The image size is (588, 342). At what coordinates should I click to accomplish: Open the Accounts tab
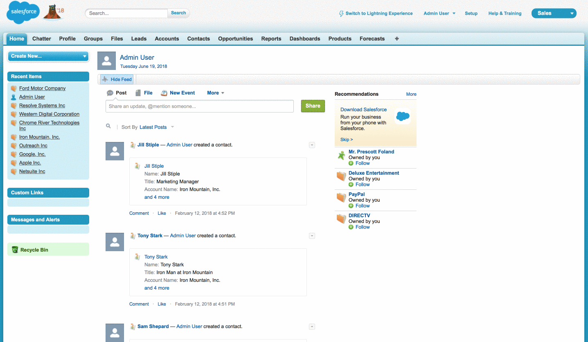coord(167,39)
